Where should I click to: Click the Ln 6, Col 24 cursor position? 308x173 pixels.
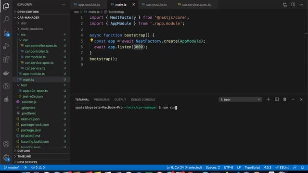tap(184, 168)
